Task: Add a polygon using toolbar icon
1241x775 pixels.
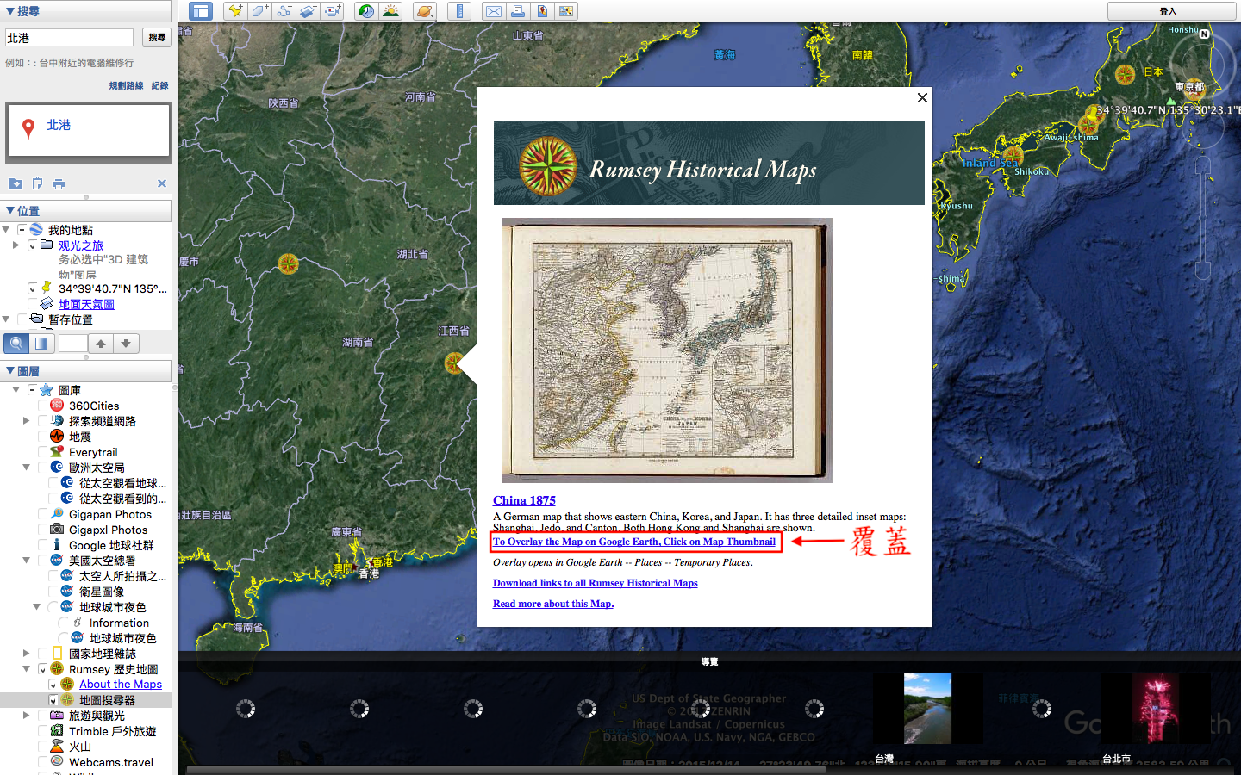Action: click(x=259, y=11)
